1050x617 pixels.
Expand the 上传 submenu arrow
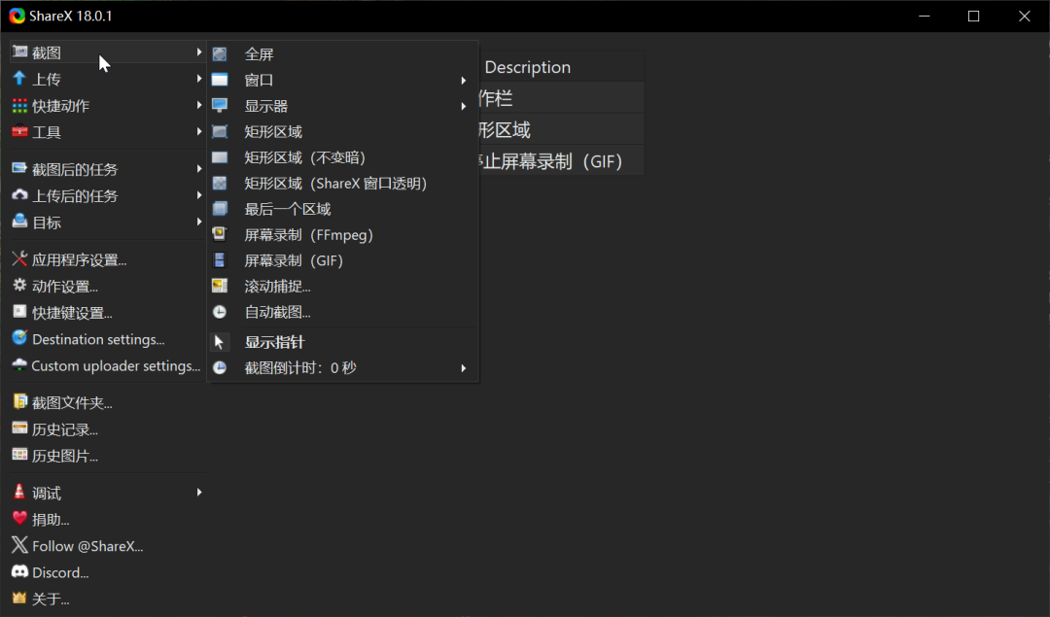199,79
